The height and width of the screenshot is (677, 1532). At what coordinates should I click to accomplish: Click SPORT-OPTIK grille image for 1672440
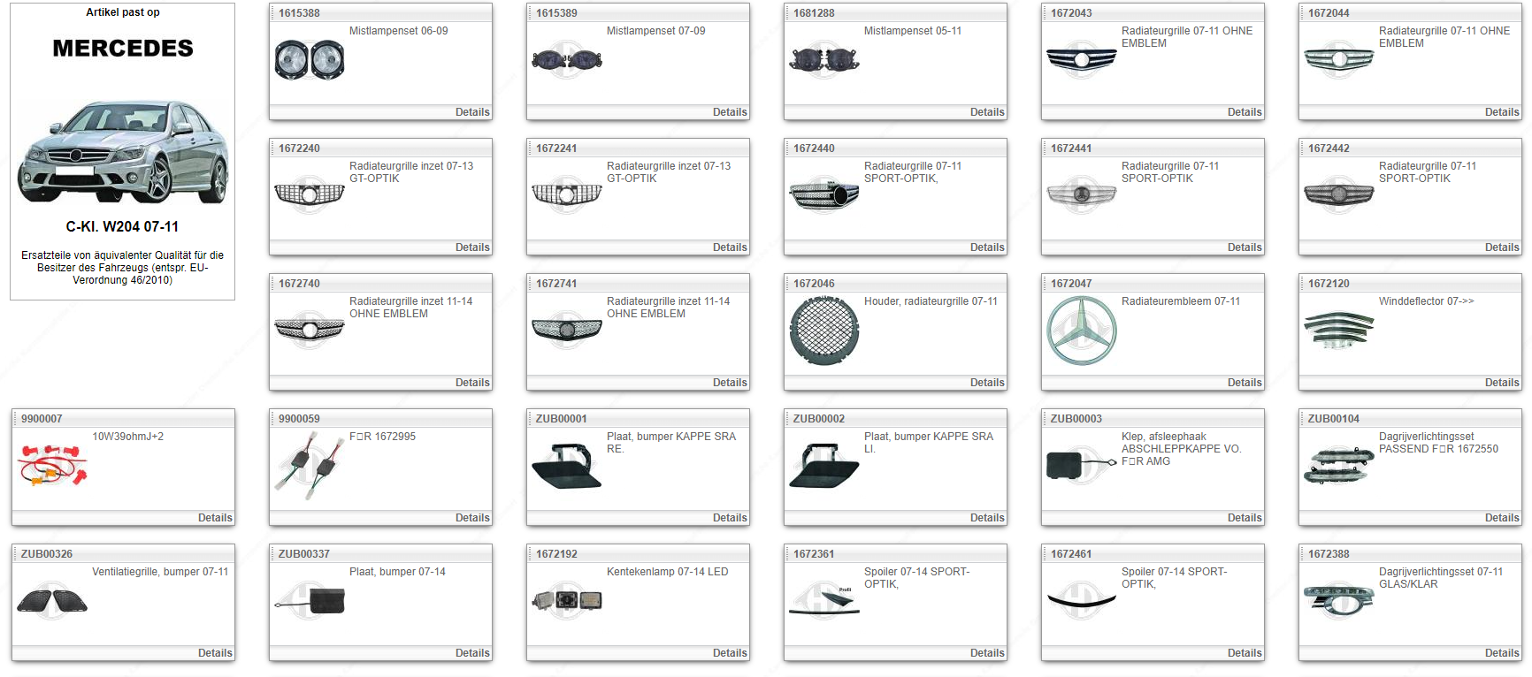(x=824, y=195)
